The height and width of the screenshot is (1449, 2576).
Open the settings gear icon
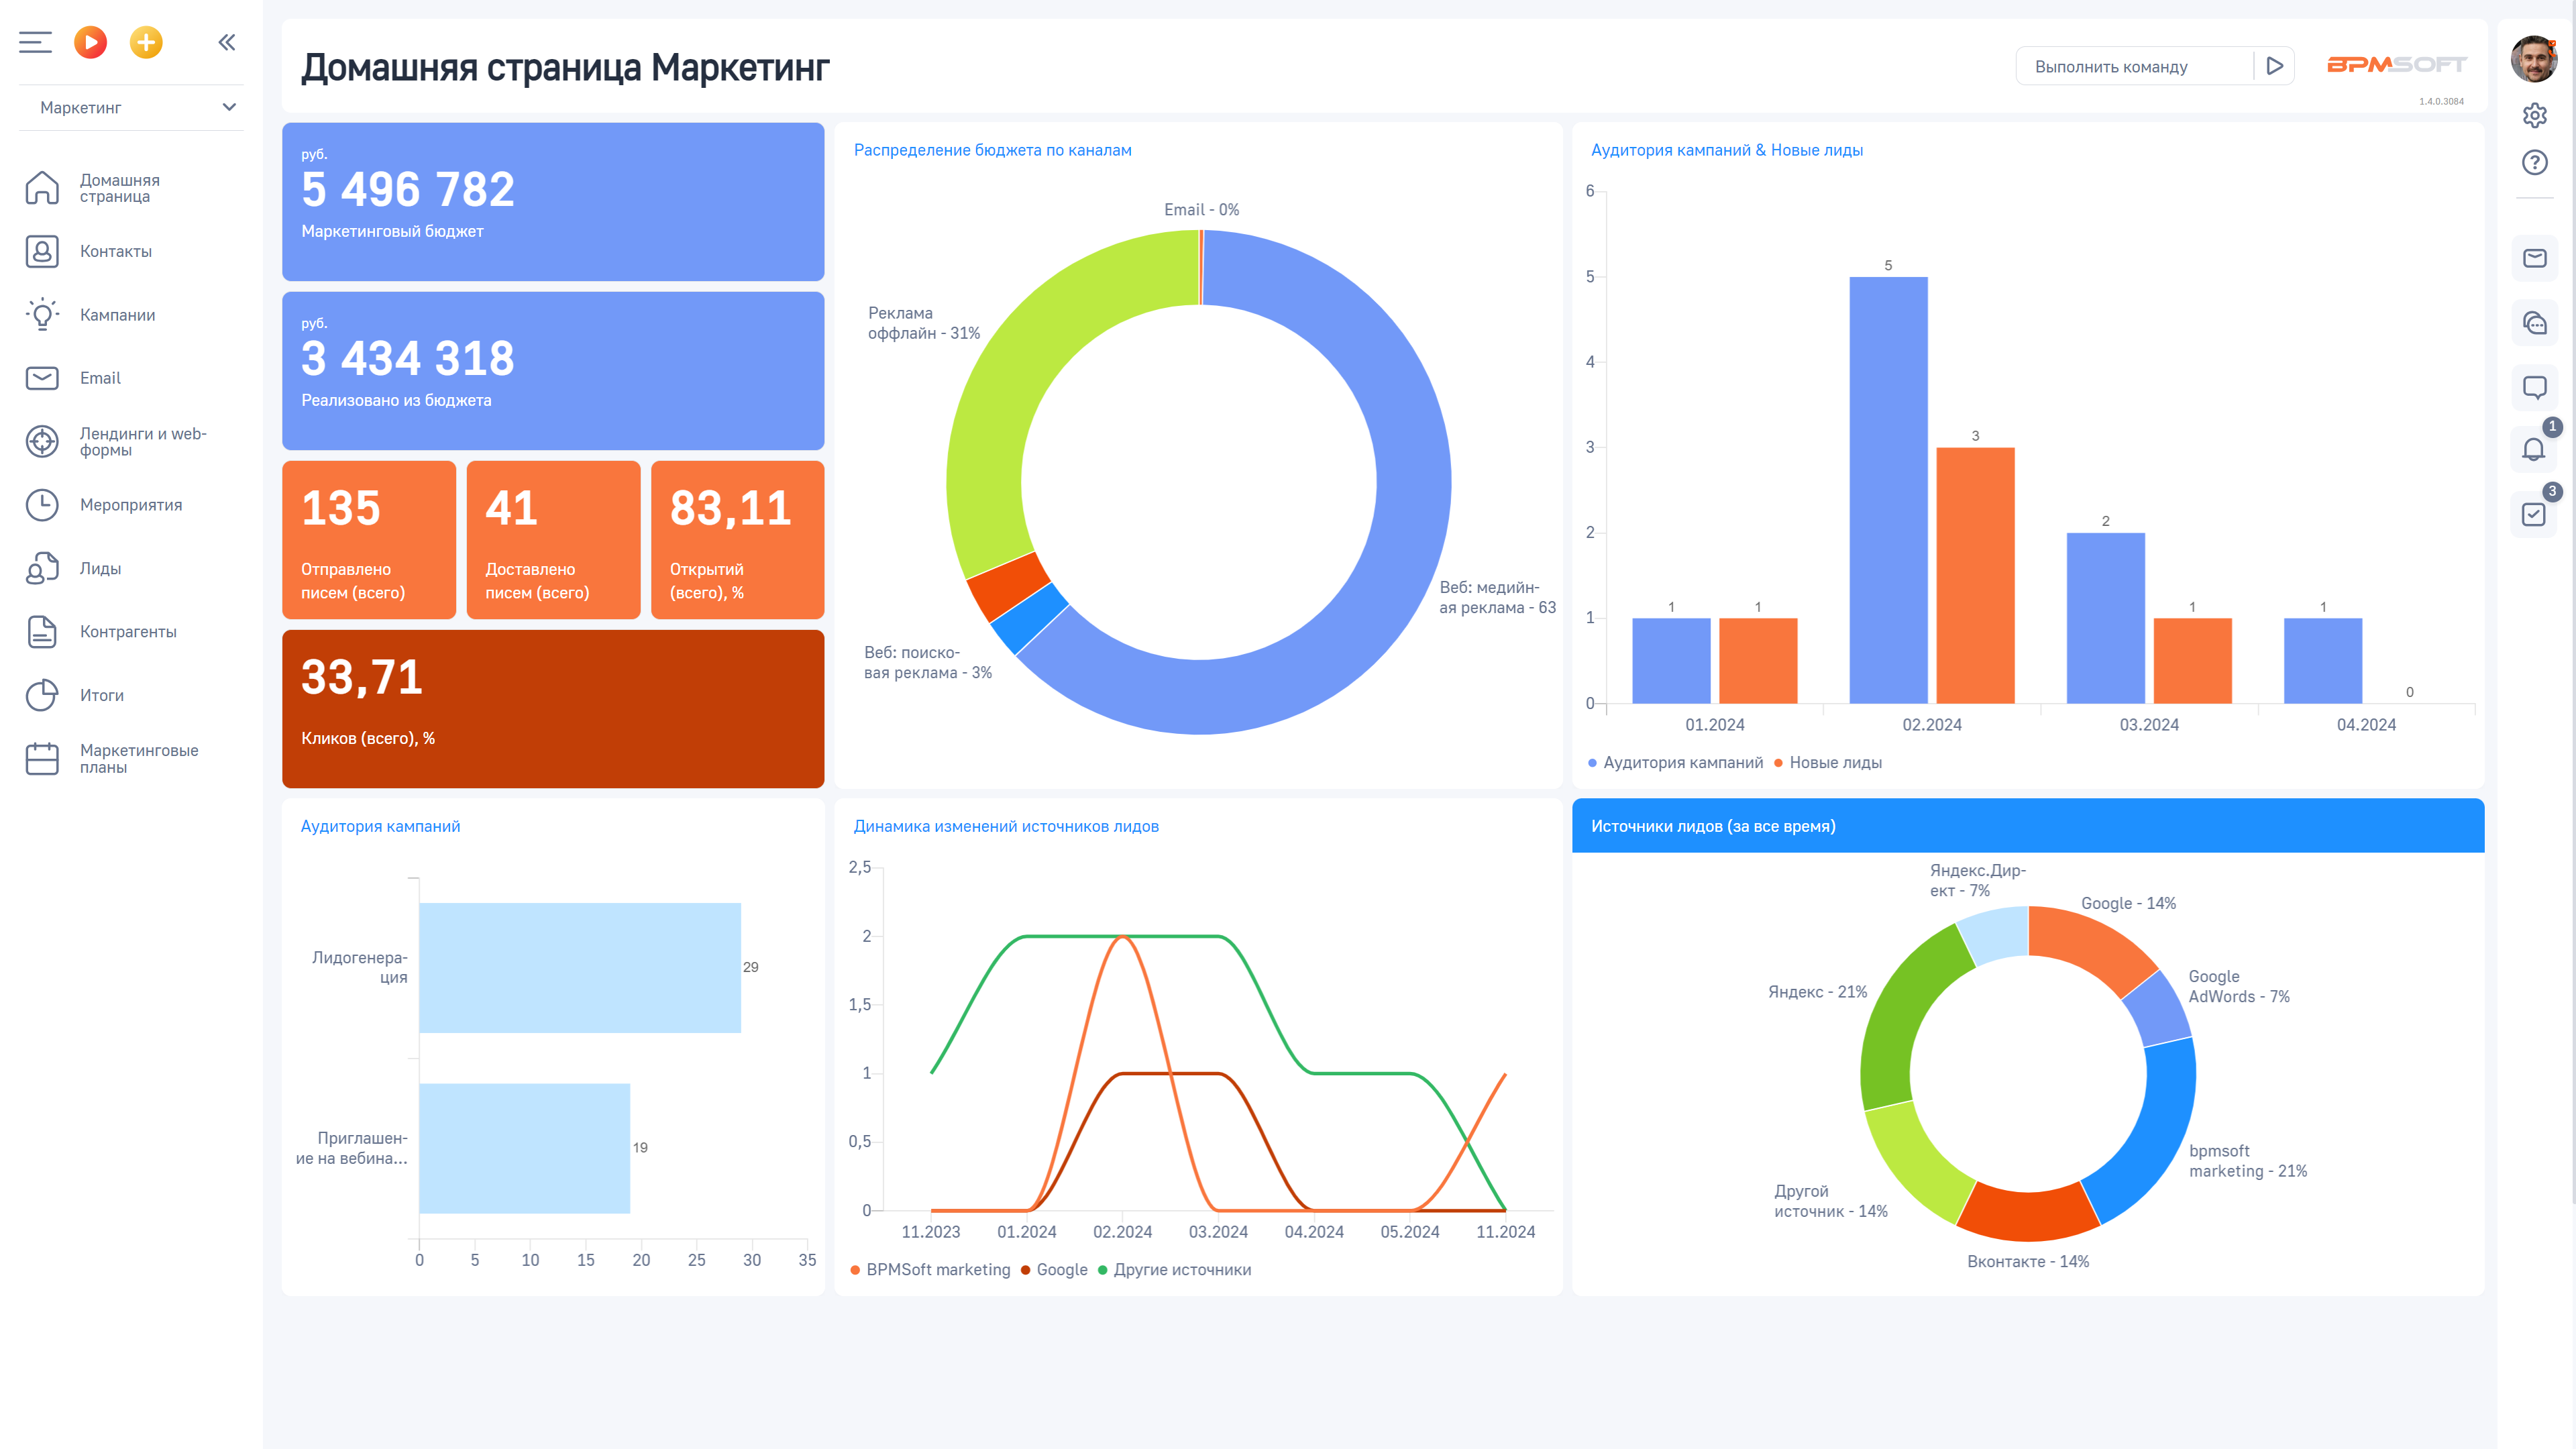2534,116
